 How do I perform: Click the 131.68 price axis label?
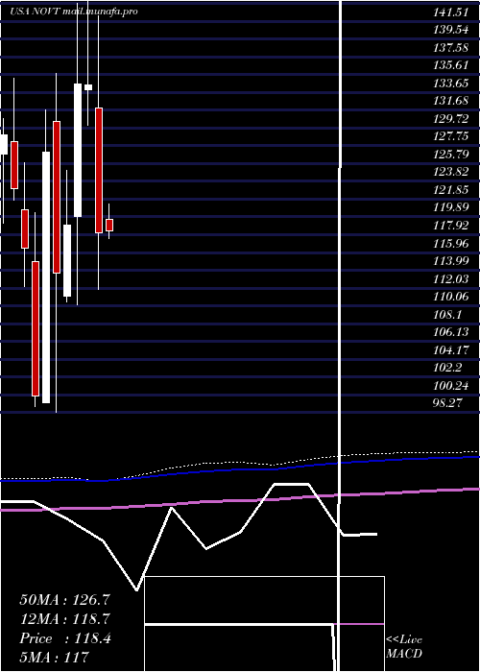coord(451,101)
